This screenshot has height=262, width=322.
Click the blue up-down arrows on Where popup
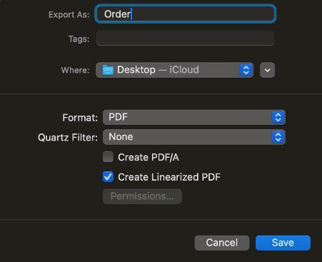[x=246, y=70]
